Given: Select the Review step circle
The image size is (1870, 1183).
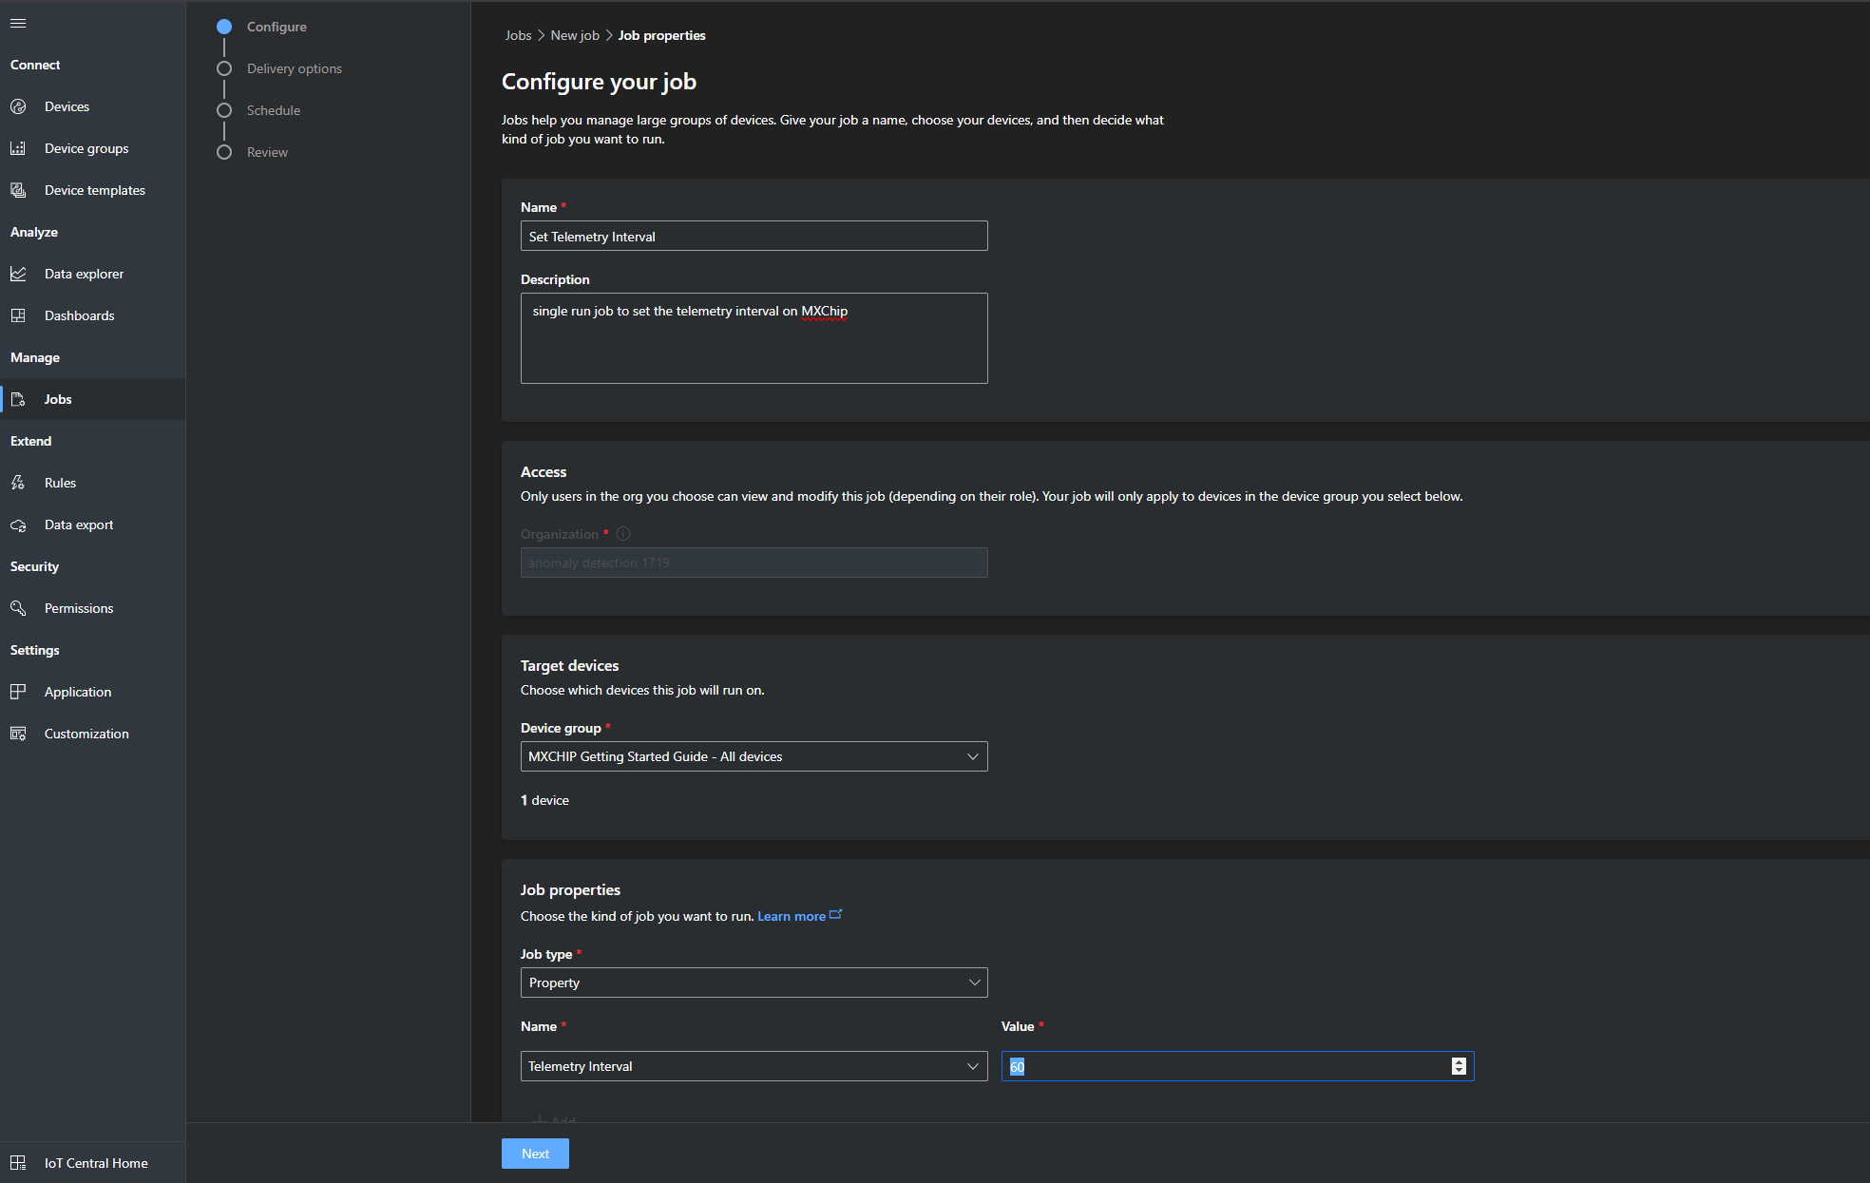Looking at the screenshot, I should pos(224,152).
